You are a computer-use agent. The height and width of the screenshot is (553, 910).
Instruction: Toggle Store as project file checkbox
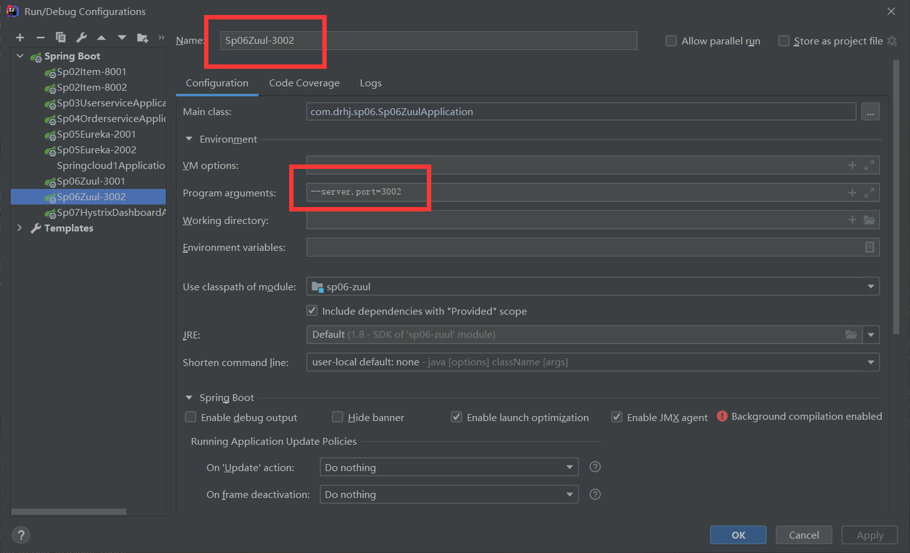tap(784, 41)
